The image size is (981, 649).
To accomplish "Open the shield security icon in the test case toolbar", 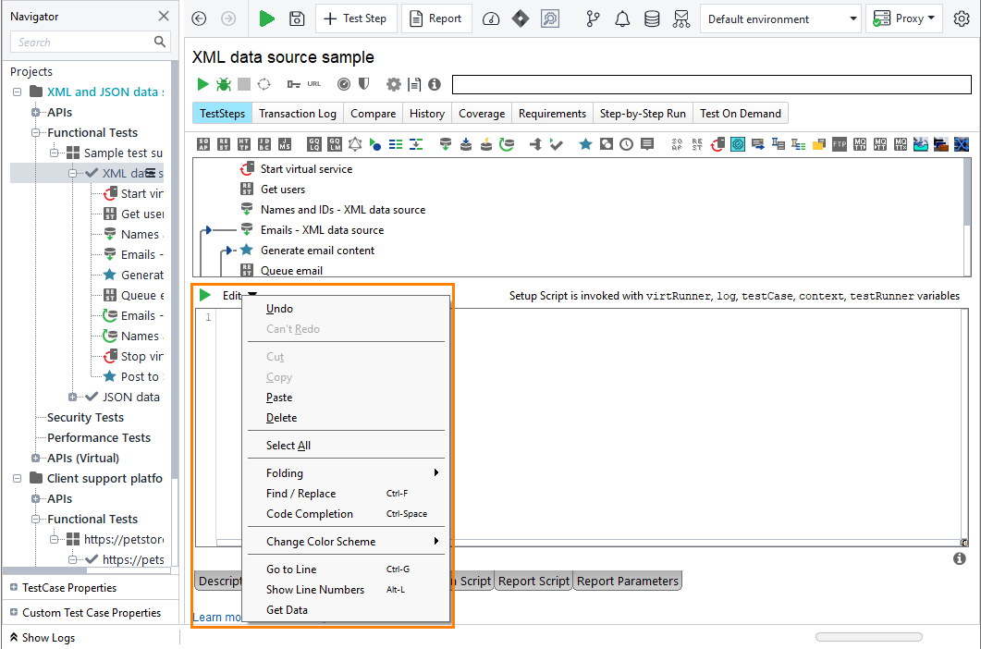I will [x=363, y=84].
